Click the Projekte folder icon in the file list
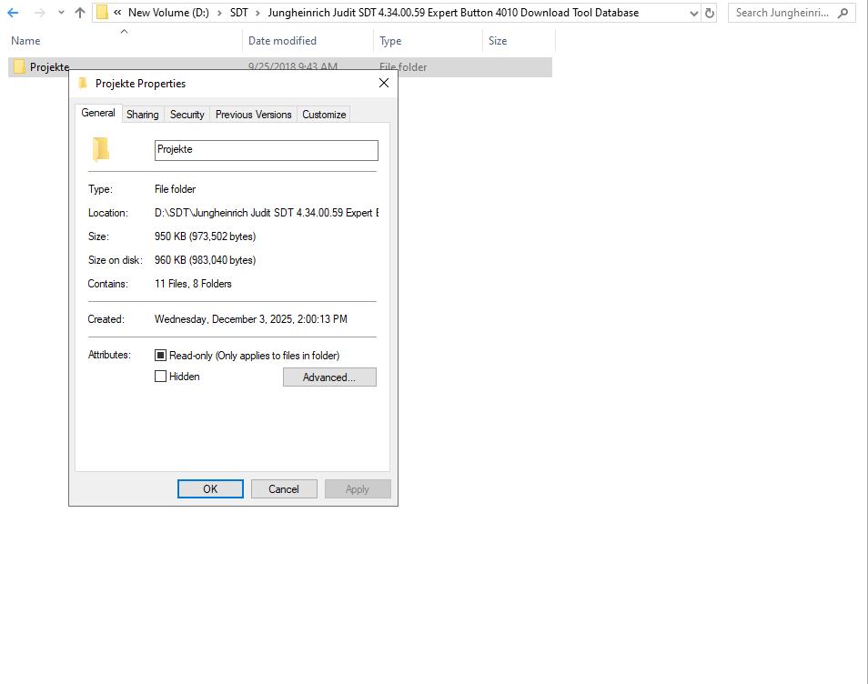This screenshot has width=868, height=684. point(18,66)
